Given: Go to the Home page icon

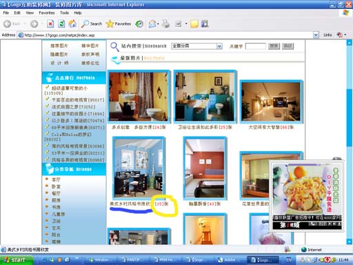Looking at the screenshot, I should point(72,23).
